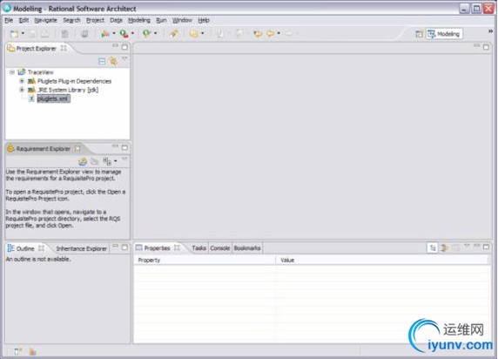Open the navigation history dropdown arrow
498x359 pixels.
[279, 33]
